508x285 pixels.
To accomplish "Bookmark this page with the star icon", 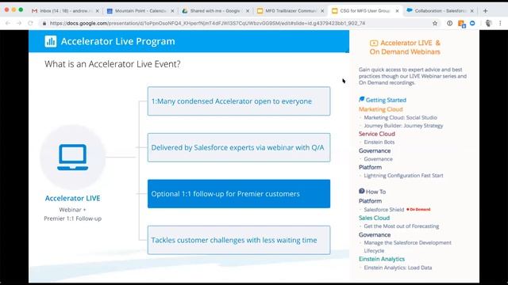I will point(435,23).
